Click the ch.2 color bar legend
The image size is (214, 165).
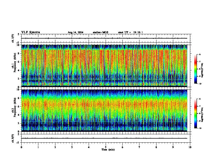pyautogui.click(x=195, y=114)
